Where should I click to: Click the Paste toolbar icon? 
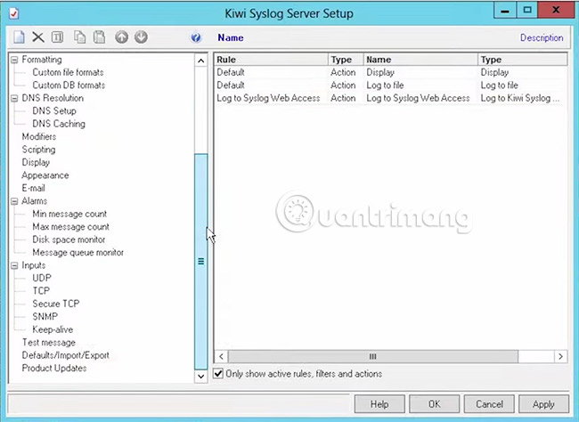(99, 37)
